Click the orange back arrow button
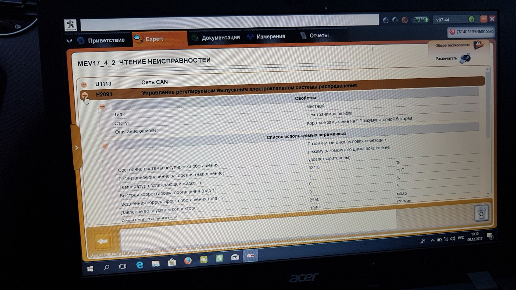The height and width of the screenshot is (290, 516). (103, 241)
